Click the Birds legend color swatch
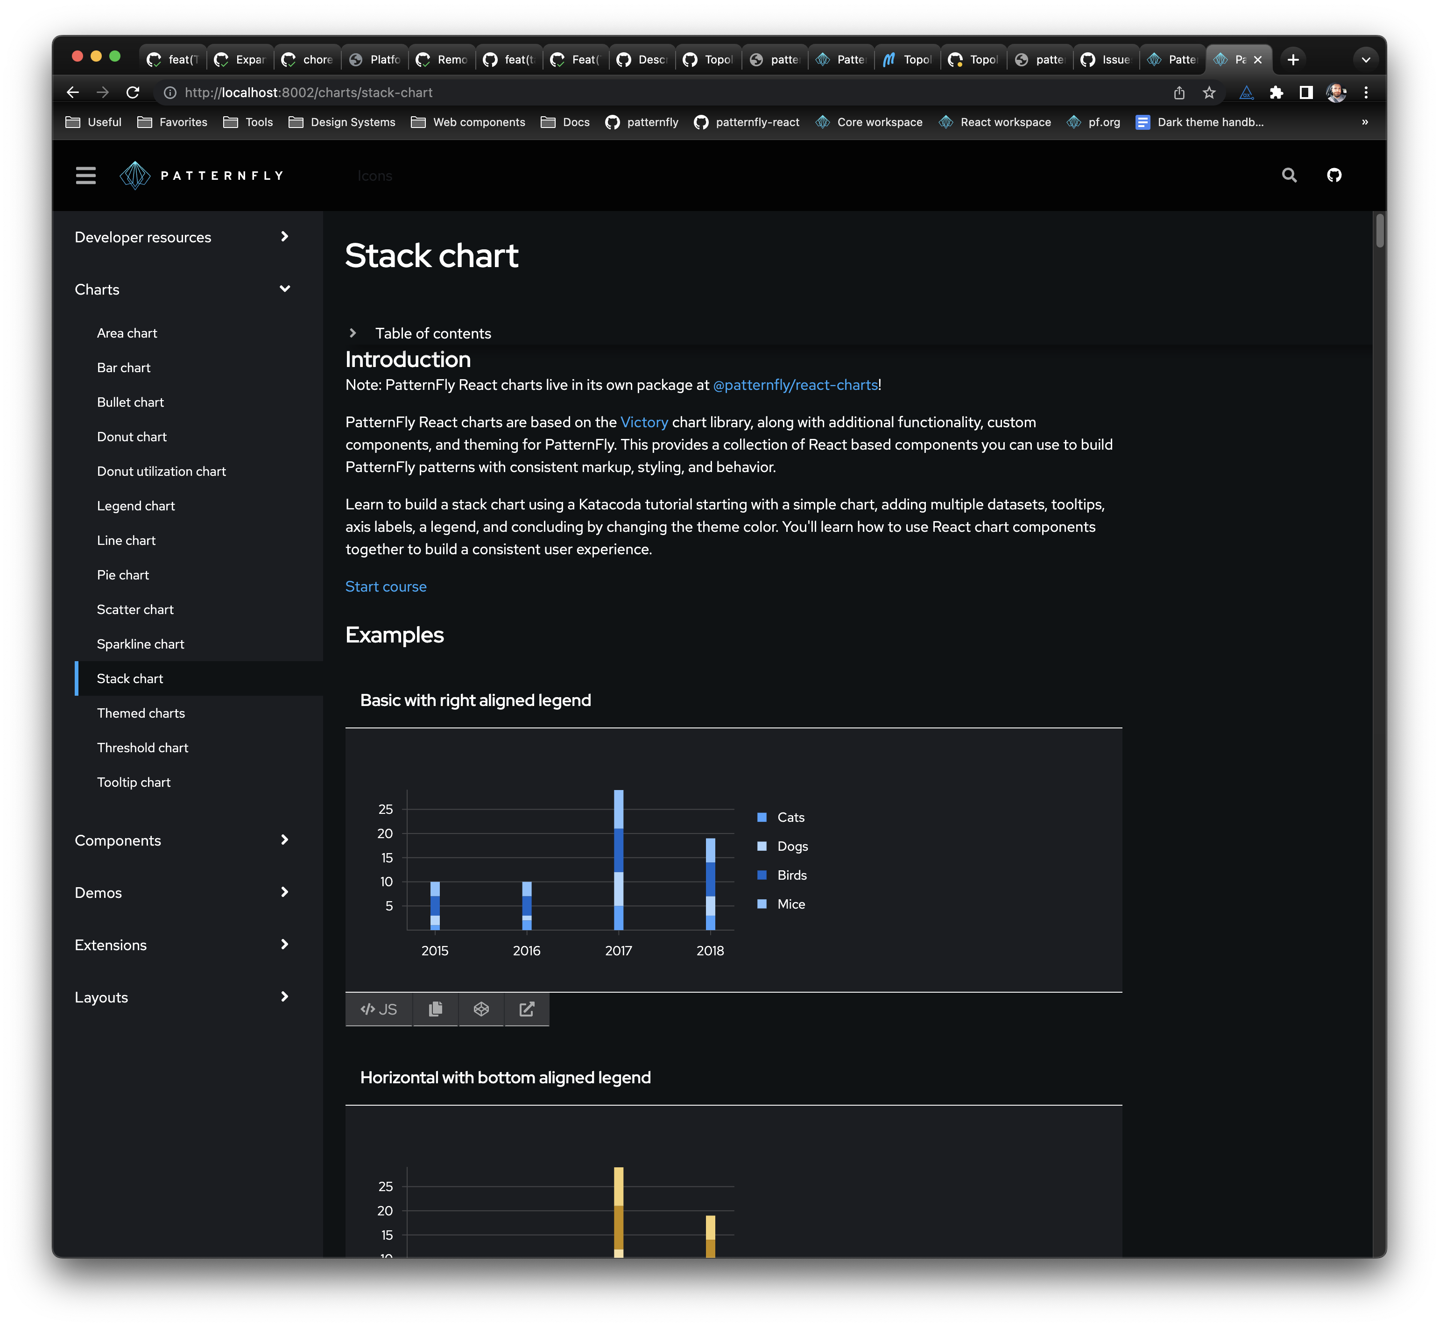Image resolution: width=1439 pixels, height=1327 pixels. tap(762, 875)
